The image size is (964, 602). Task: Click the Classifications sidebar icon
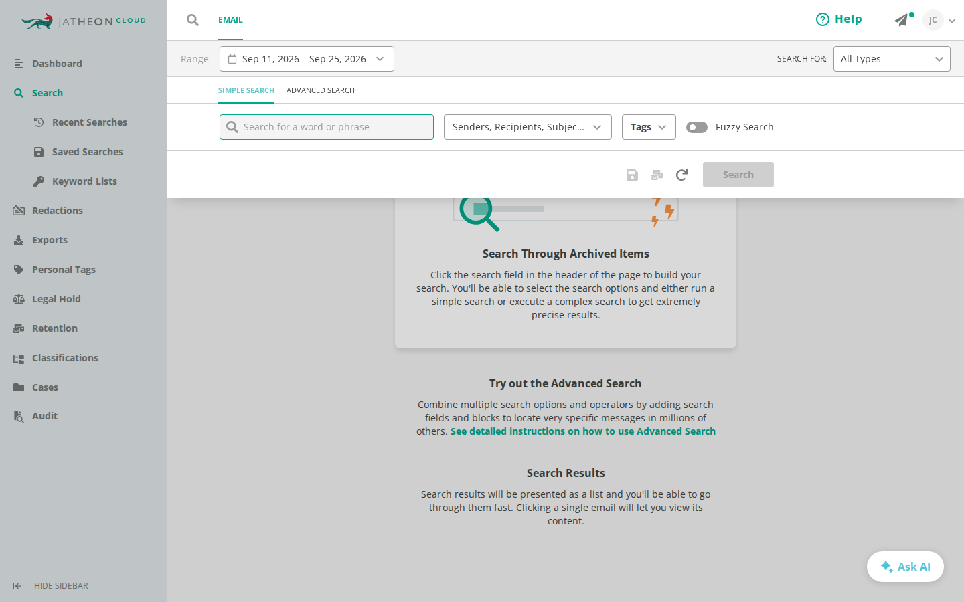point(19,358)
